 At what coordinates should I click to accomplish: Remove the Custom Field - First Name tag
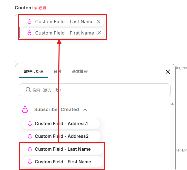click(99, 33)
